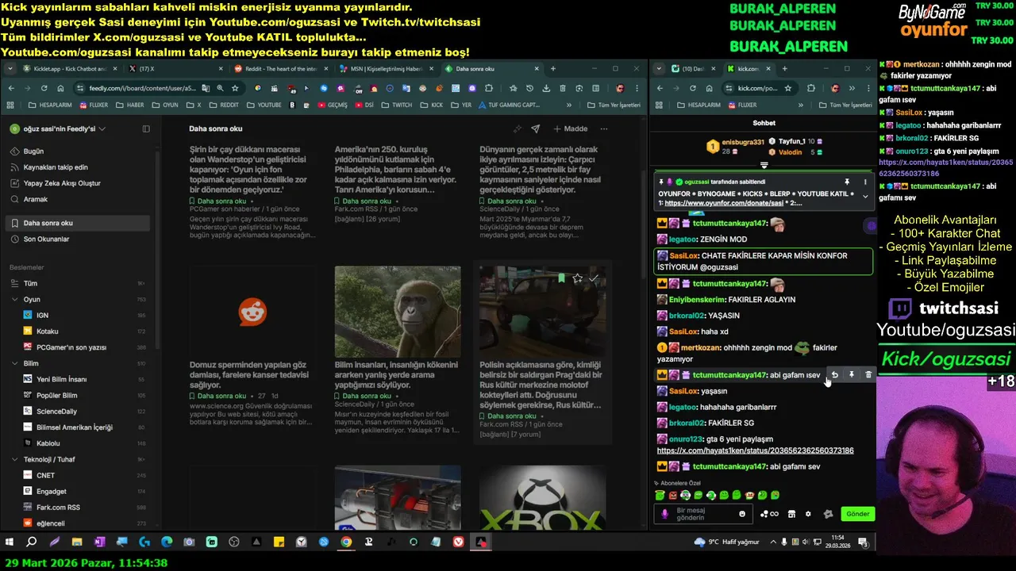Unpin the pinned message pin icon
The height and width of the screenshot is (571, 1016).
[x=848, y=182]
